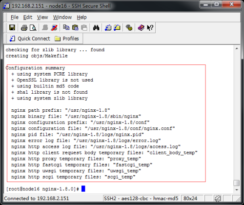This screenshot has width=244, height=205.
Task: Click the 'OpenSSL library is not used' line
Action: 52,80
